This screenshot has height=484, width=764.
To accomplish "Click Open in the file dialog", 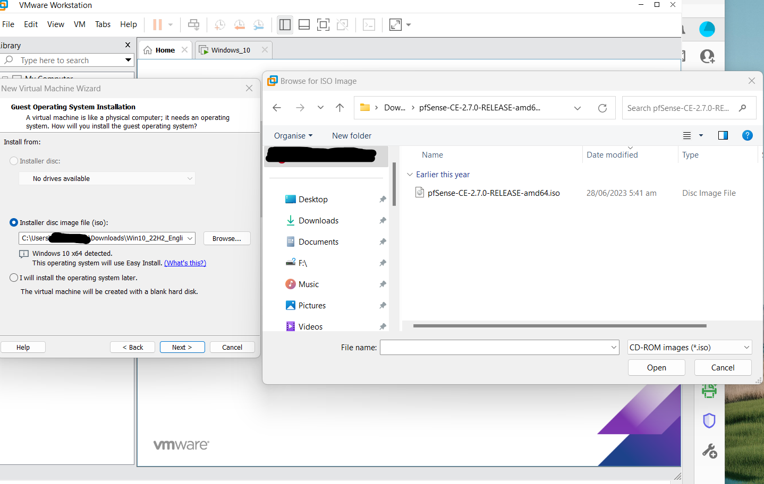I will [x=657, y=367].
